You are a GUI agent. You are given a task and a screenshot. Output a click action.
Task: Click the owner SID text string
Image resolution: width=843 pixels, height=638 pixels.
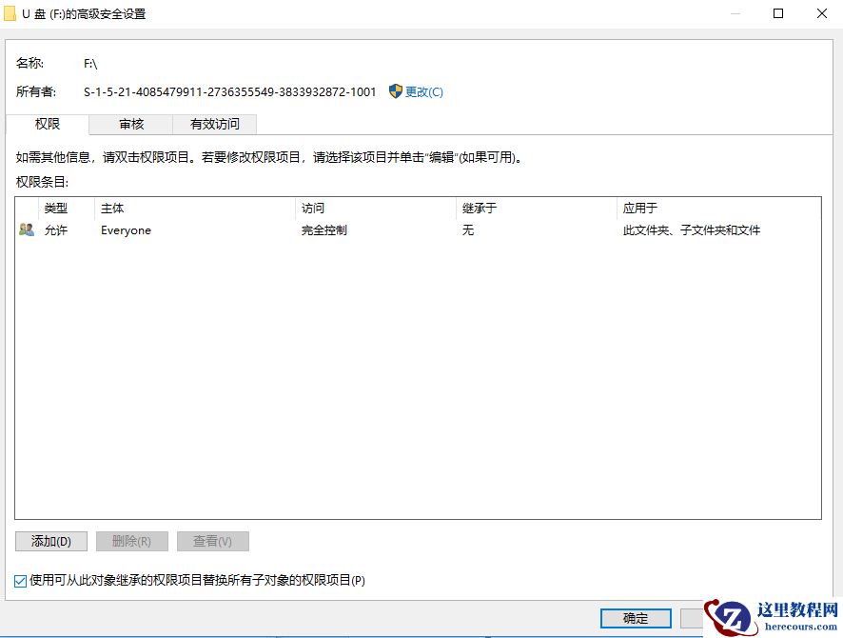228,91
